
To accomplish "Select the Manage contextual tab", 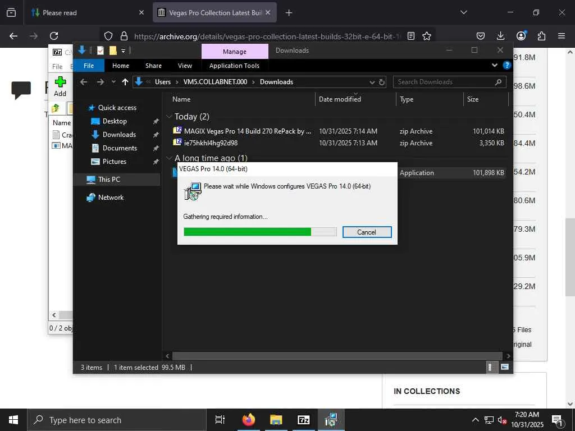I will click(235, 51).
